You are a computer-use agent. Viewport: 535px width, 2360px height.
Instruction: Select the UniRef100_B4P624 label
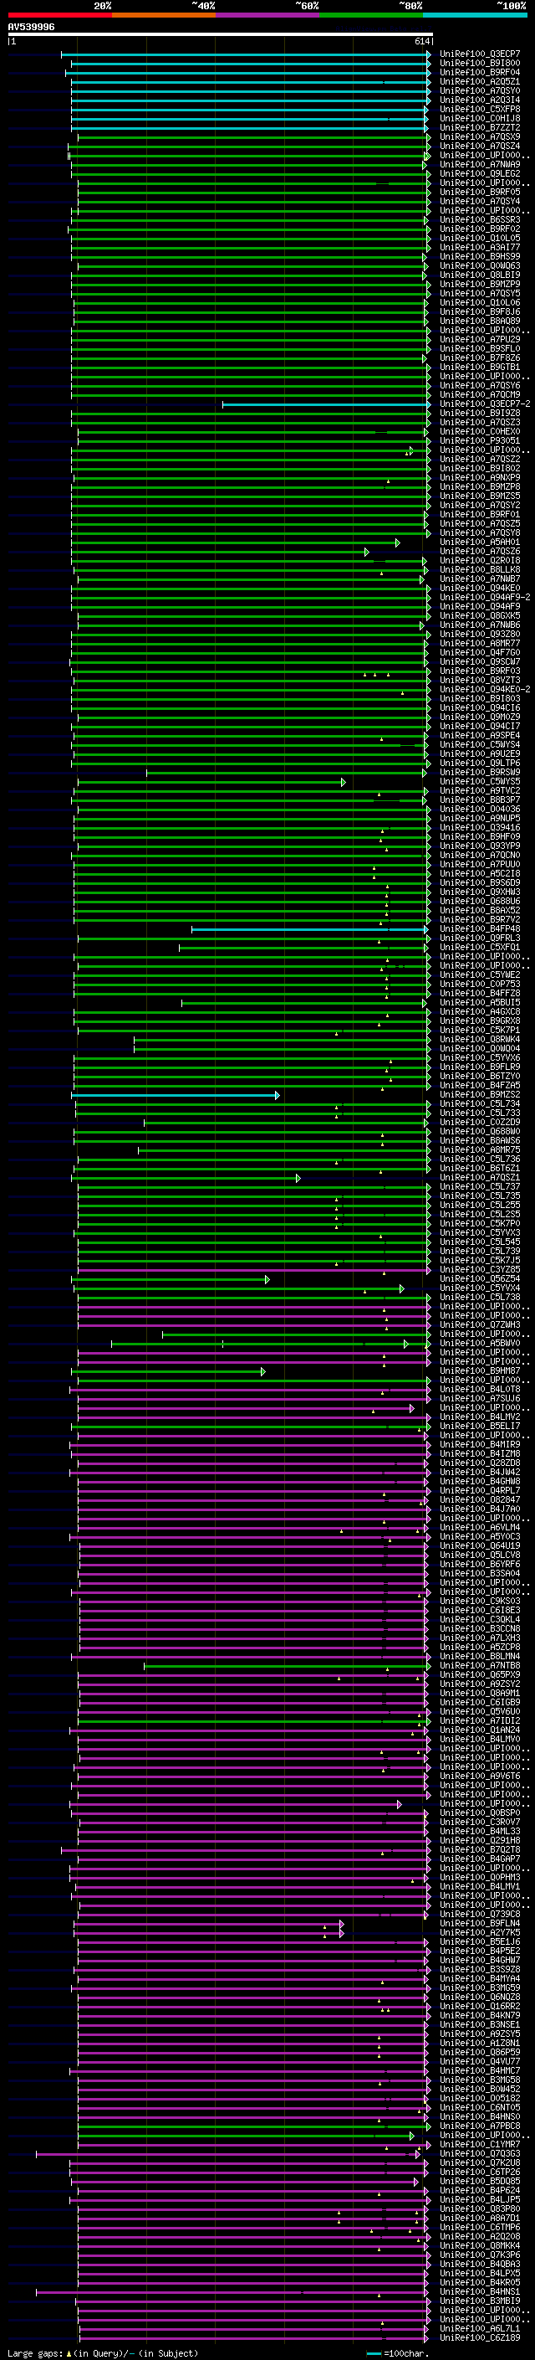(x=480, y=2191)
